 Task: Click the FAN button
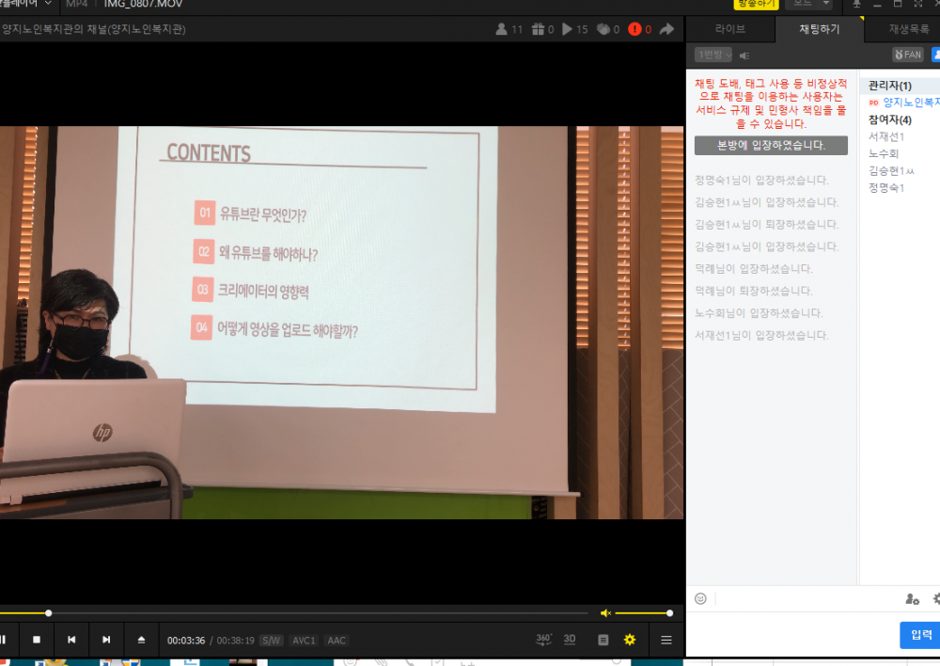[908, 55]
